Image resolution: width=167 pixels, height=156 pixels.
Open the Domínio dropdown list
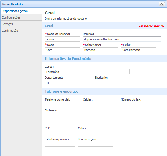[x=159, y=39]
